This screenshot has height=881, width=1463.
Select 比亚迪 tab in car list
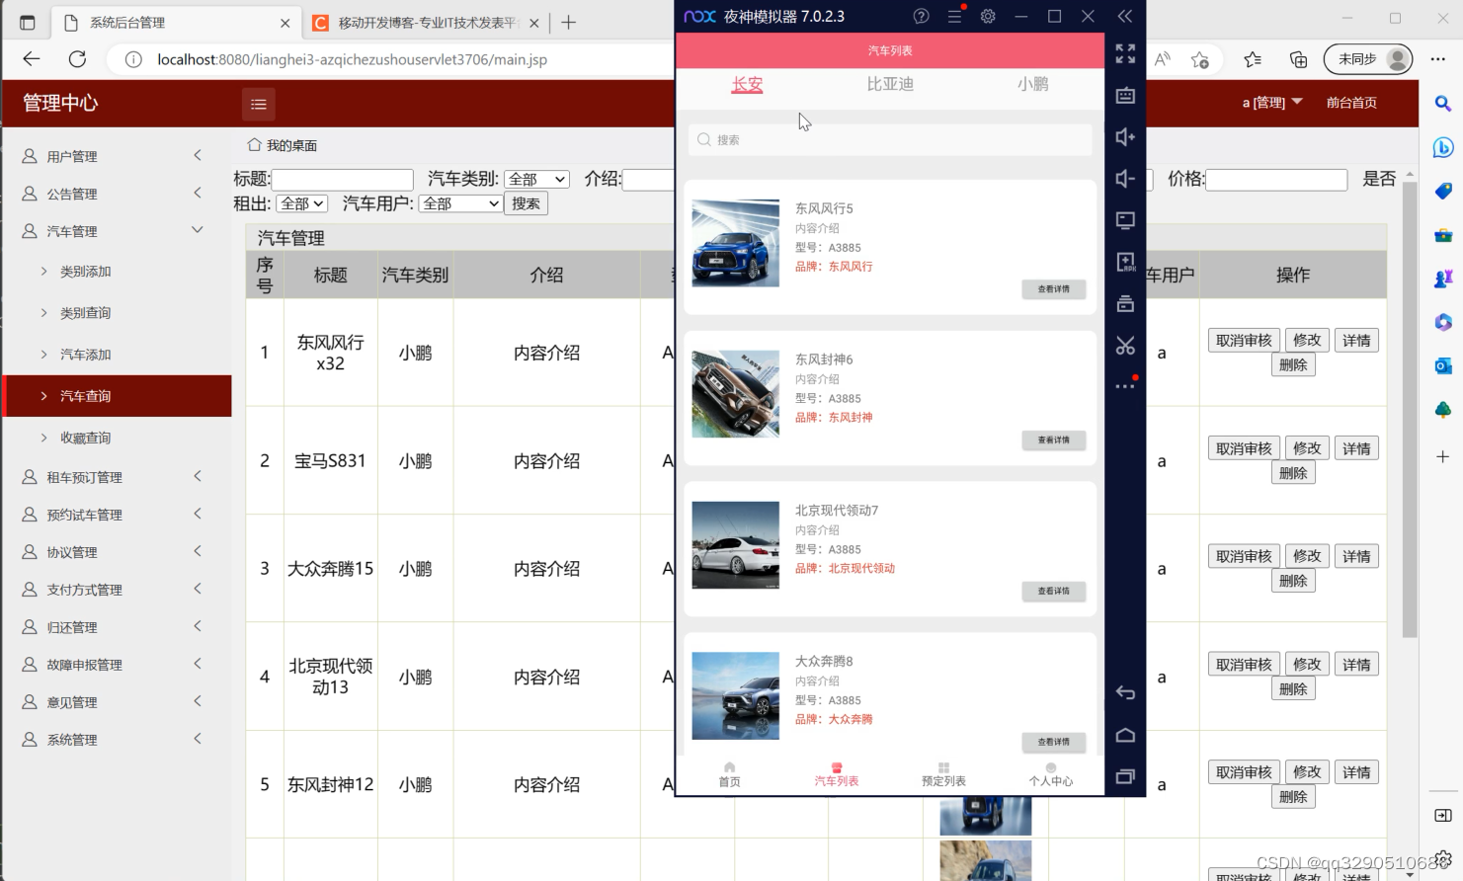click(x=890, y=85)
